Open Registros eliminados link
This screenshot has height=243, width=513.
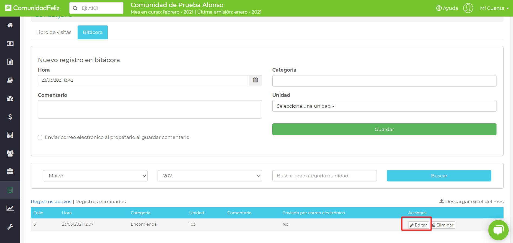pos(100,202)
